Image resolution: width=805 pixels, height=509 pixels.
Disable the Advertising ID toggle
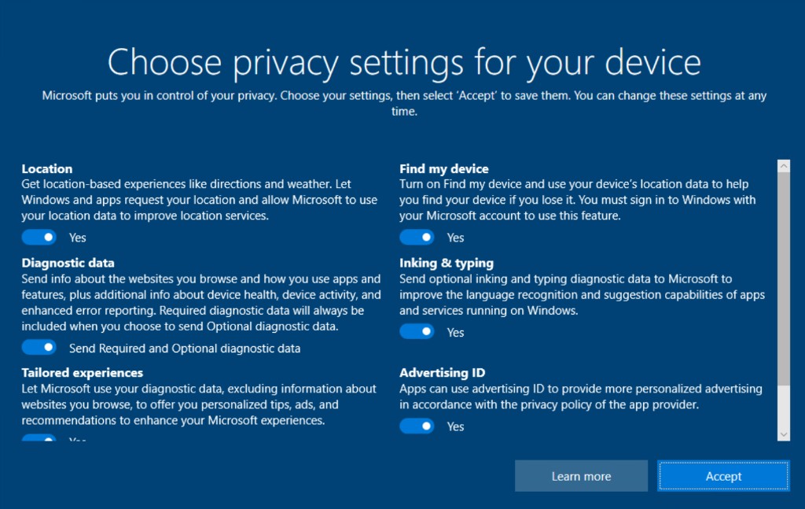417,426
